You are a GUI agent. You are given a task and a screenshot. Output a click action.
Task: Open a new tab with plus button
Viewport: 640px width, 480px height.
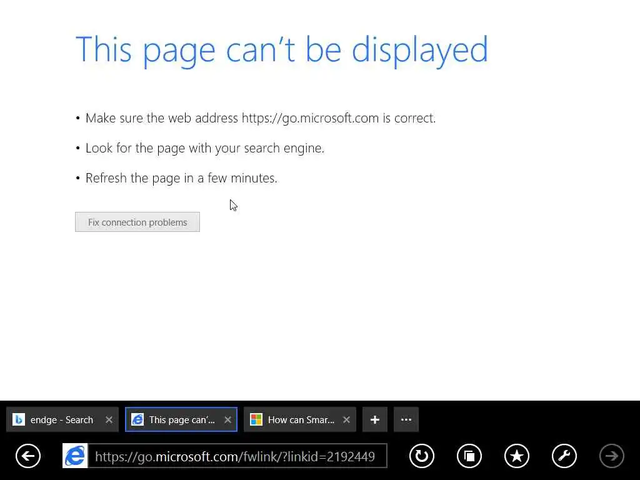pos(375,419)
